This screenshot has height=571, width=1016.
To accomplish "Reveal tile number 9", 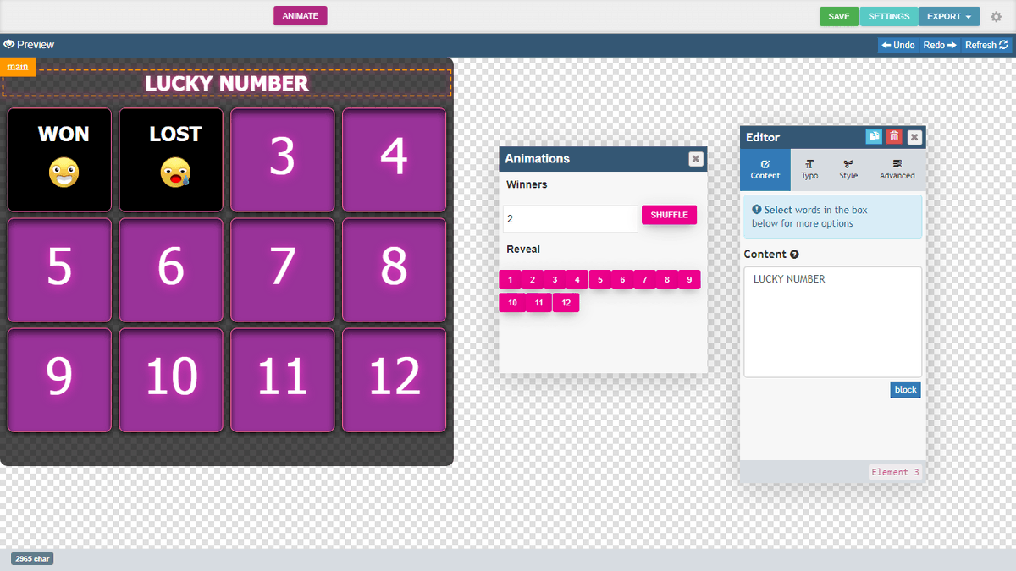I will click(x=689, y=279).
